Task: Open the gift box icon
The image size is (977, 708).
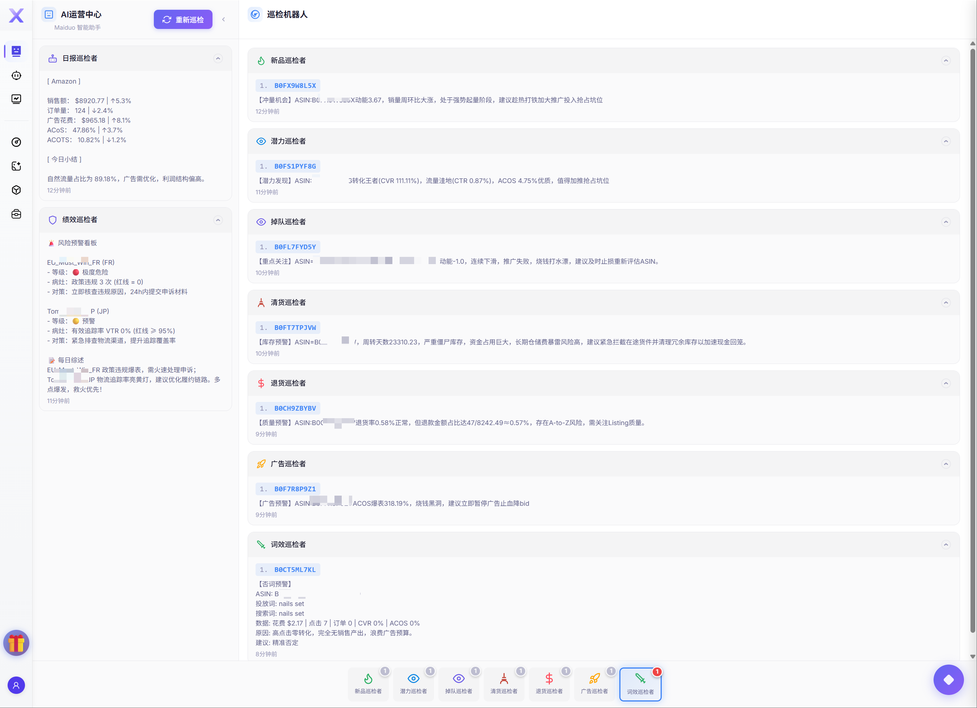Action: click(x=16, y=643)
